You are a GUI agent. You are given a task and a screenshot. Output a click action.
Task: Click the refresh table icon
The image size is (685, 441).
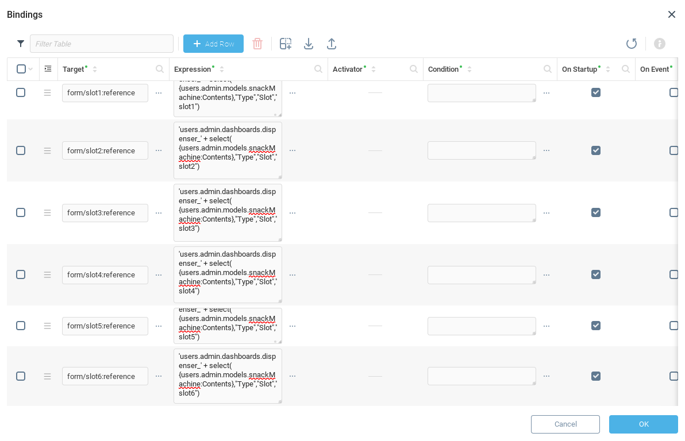pos(632,44)
